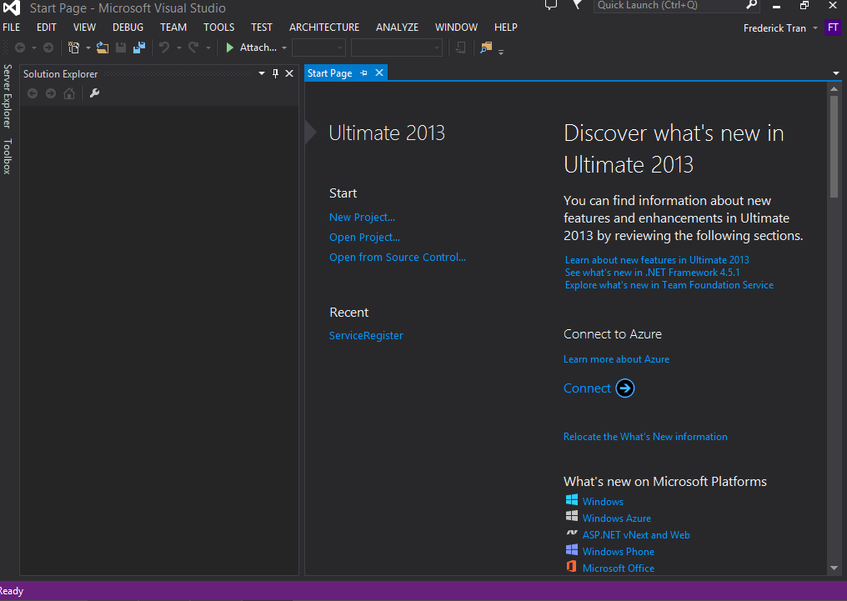Screen dimensions: 847x601
Task: Open the TEST menu
Action: [262, 27]
